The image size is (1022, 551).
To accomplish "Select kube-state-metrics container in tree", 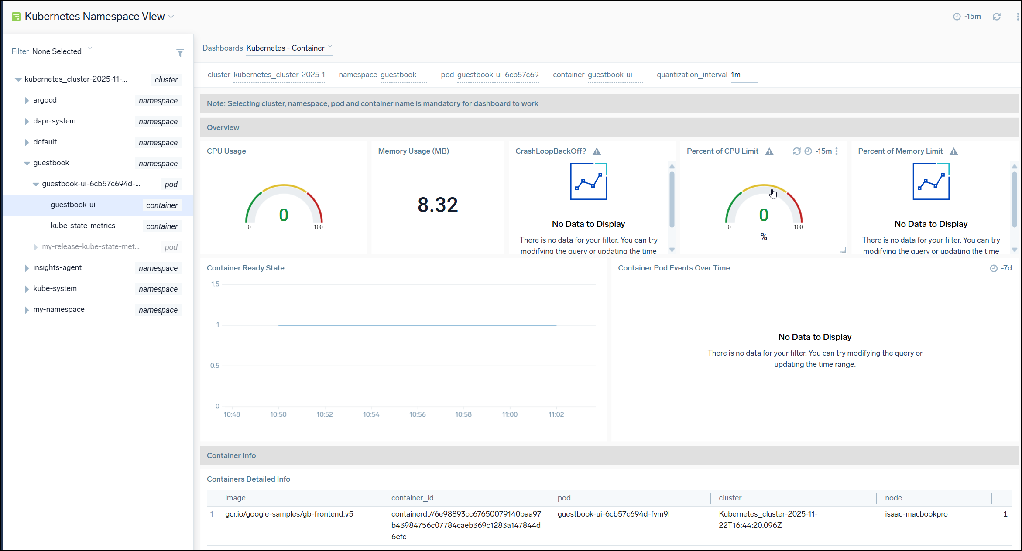I will (x=83, y=226).
